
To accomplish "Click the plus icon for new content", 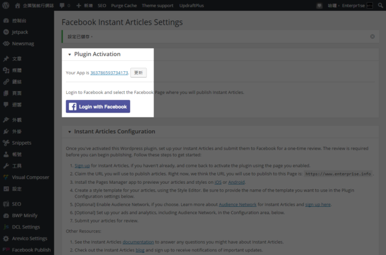I will tap(78, 5).
